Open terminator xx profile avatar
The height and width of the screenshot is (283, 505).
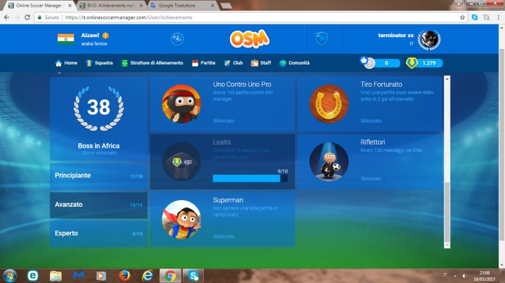(x=429, y=39)
